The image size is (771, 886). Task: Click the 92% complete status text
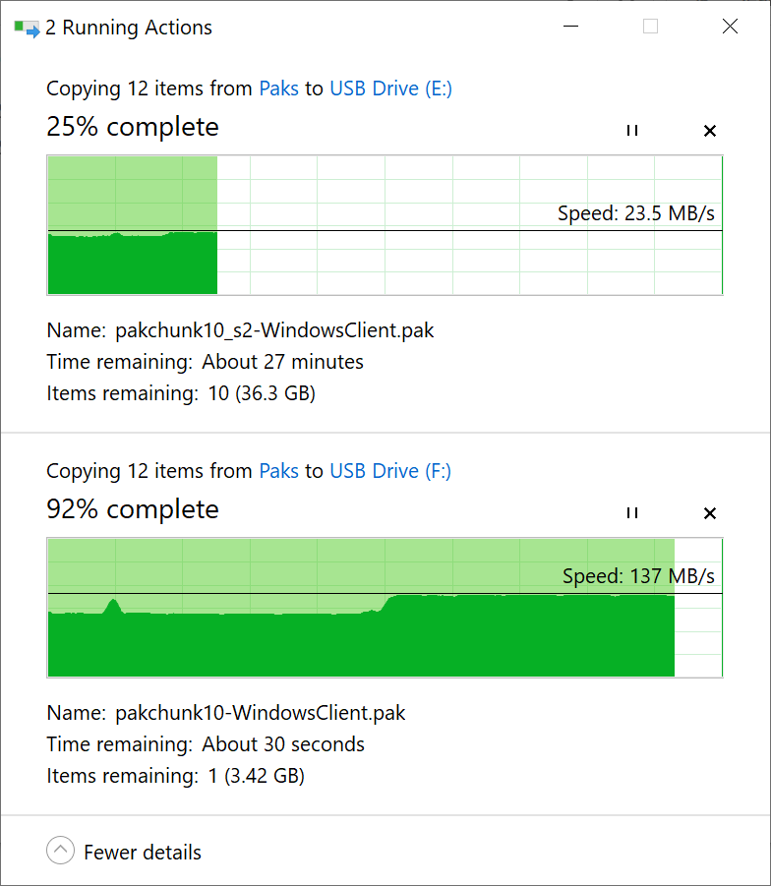pyautogui.click(x=133, y=509)
